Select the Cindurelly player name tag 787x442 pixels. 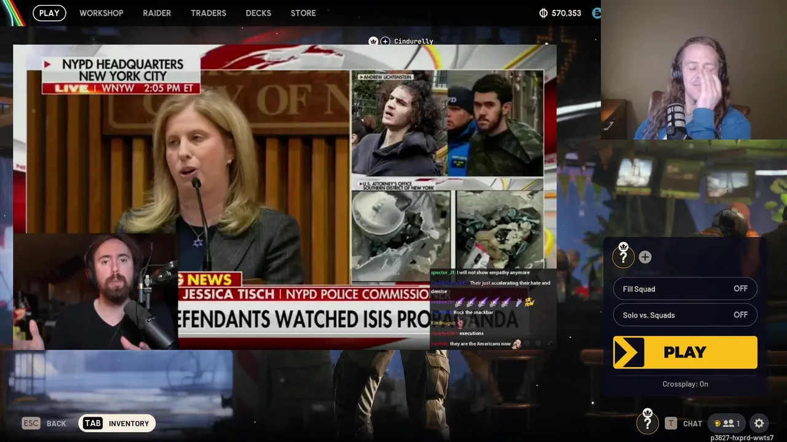[414, 41]
